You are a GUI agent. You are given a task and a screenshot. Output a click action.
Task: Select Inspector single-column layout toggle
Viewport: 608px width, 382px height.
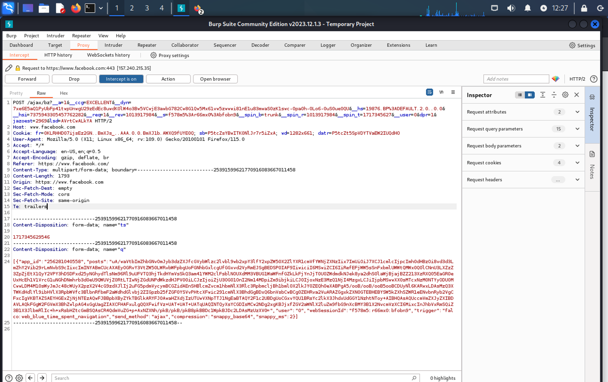pos(520,95)
